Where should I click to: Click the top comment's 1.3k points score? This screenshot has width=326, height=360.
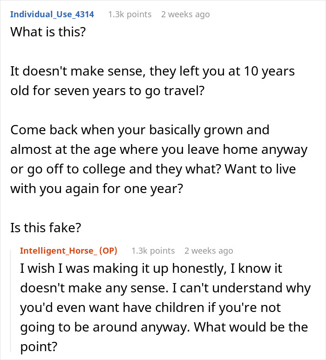tap(129, 14)
